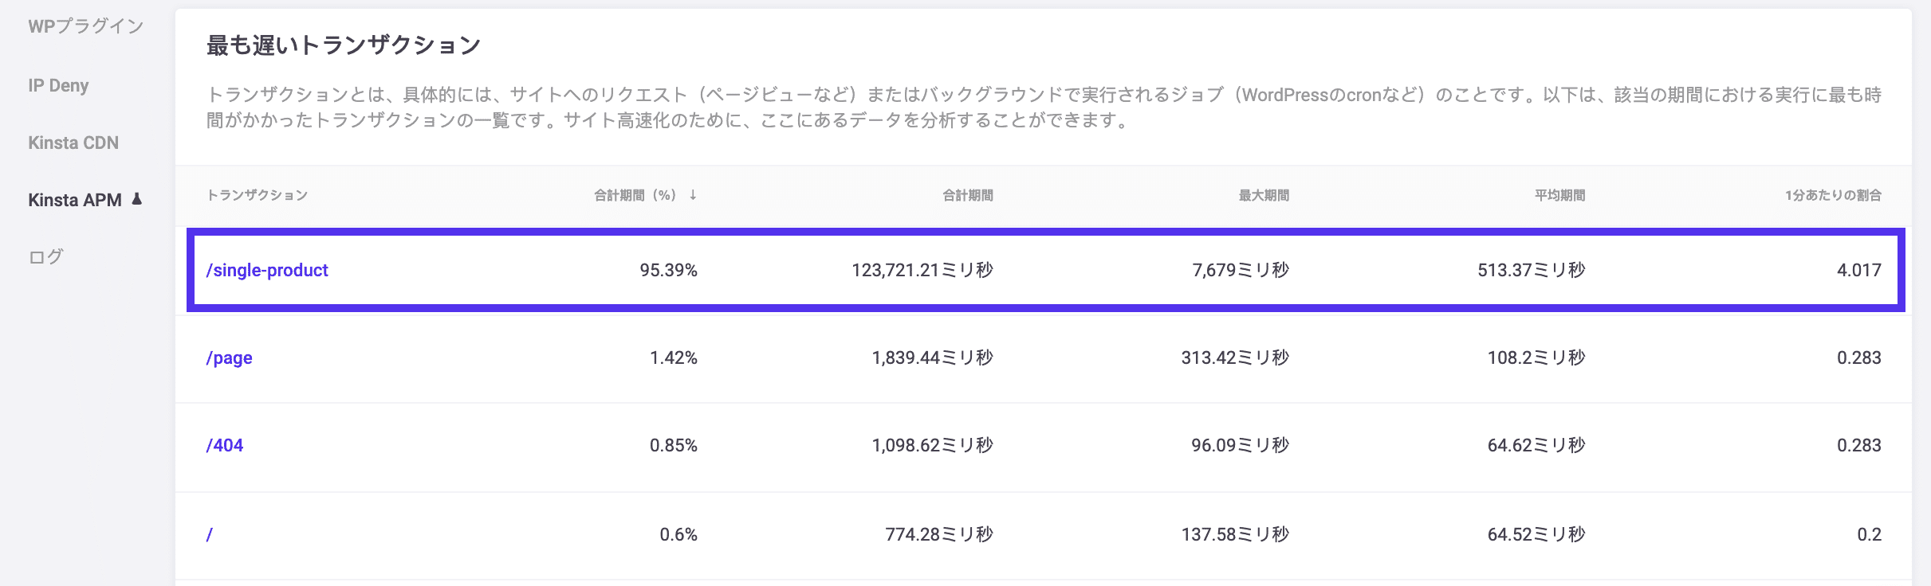Click the bell icon beside Kinsta APM

click(x=137, y=200)
